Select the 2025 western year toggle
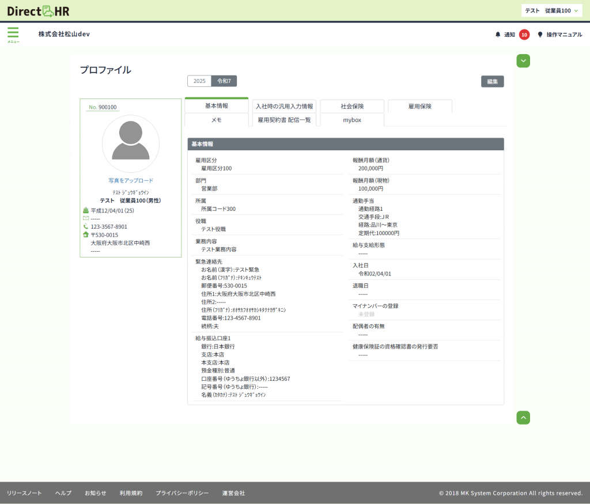590x504 pixels. [199, 81]
